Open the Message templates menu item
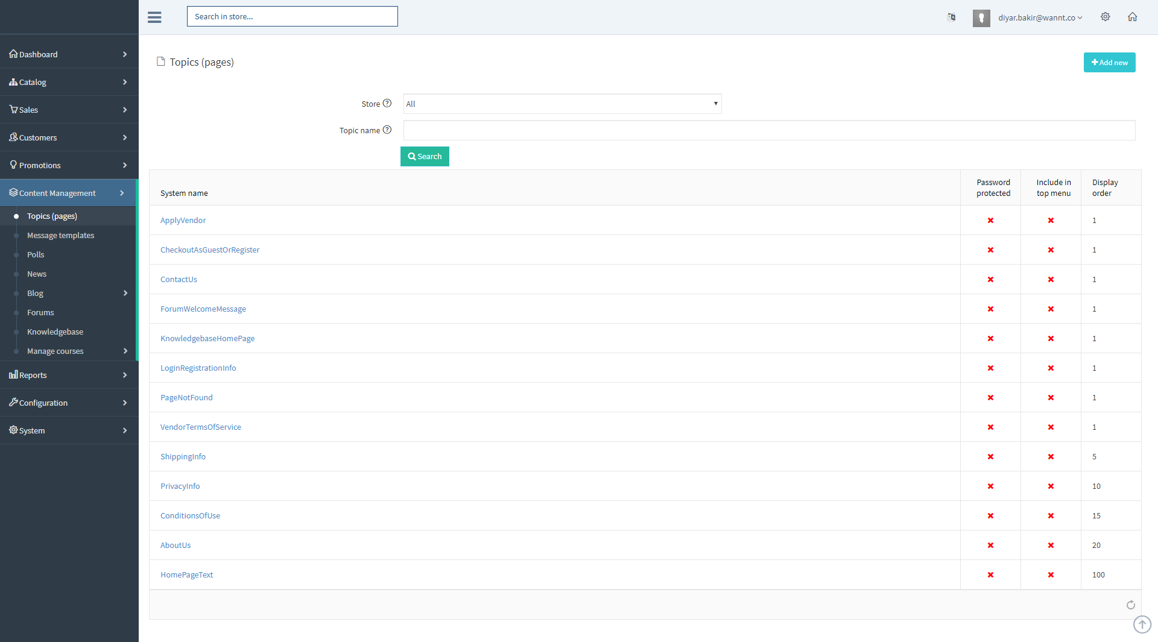The height and width of the screenshot is (642, 1158). (x=60, y=235)
